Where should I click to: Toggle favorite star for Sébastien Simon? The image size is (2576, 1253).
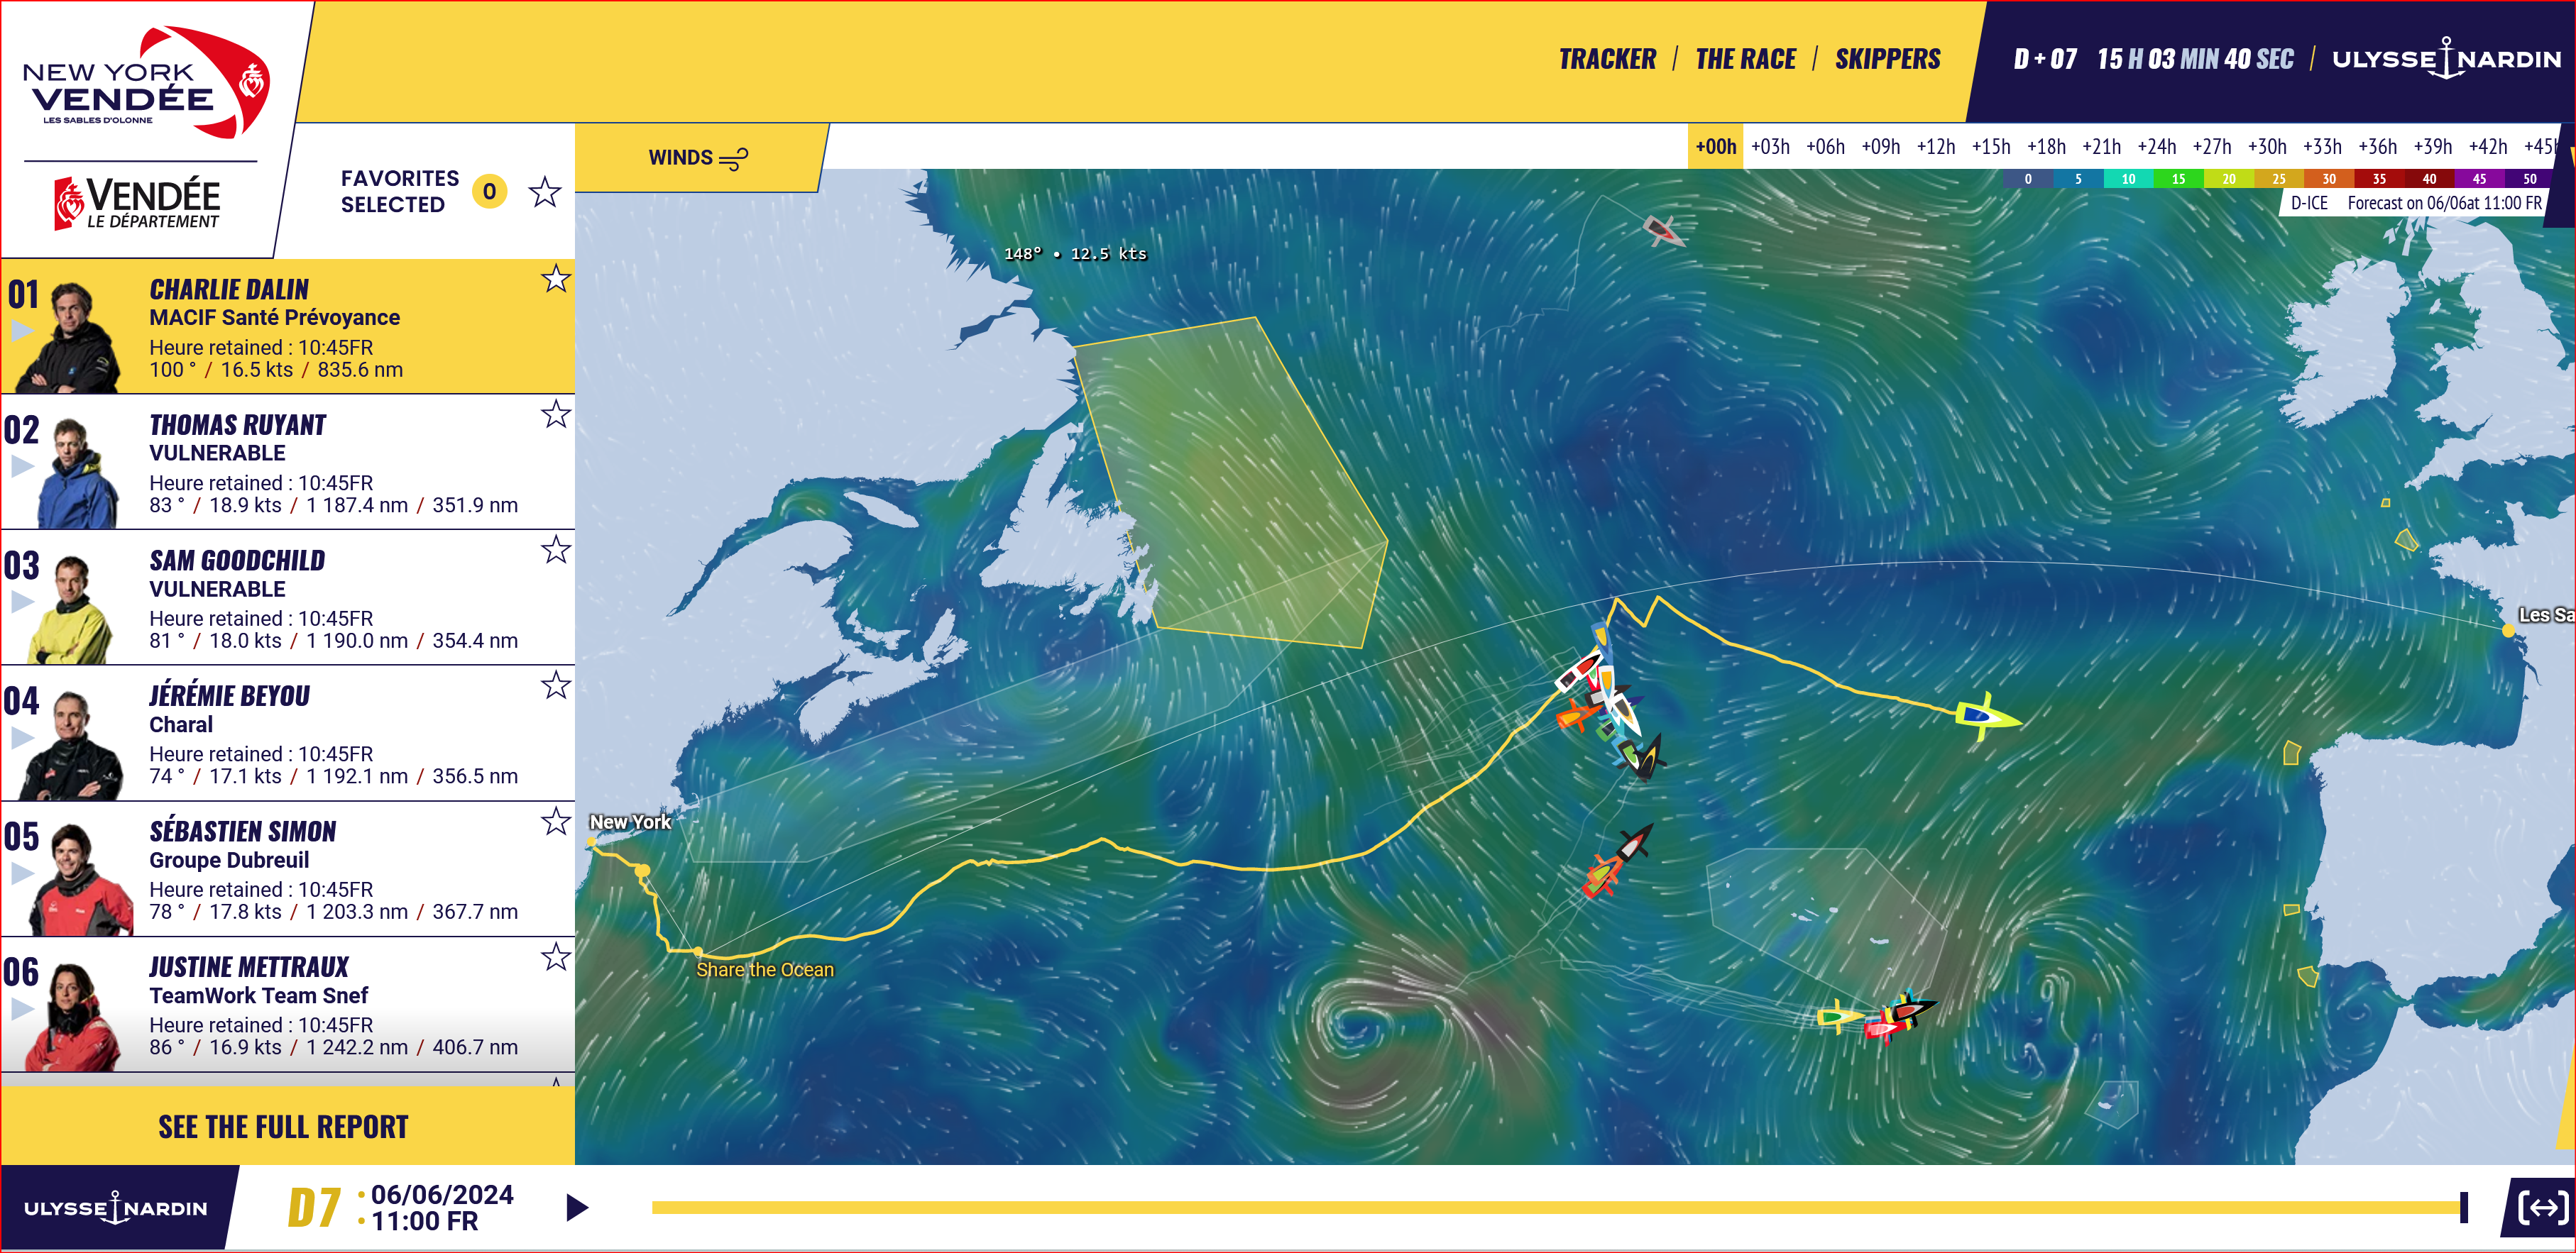556,822
